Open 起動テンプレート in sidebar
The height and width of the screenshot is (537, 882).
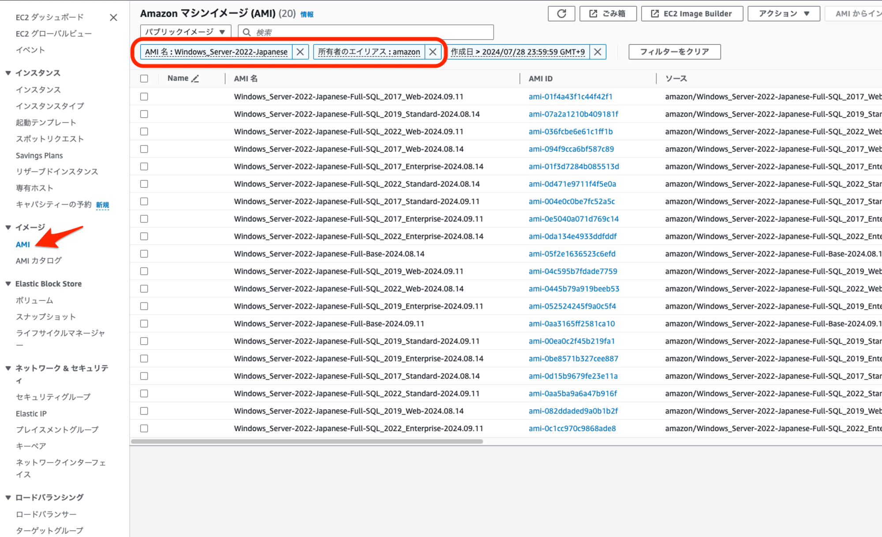[x=46, y=123]
